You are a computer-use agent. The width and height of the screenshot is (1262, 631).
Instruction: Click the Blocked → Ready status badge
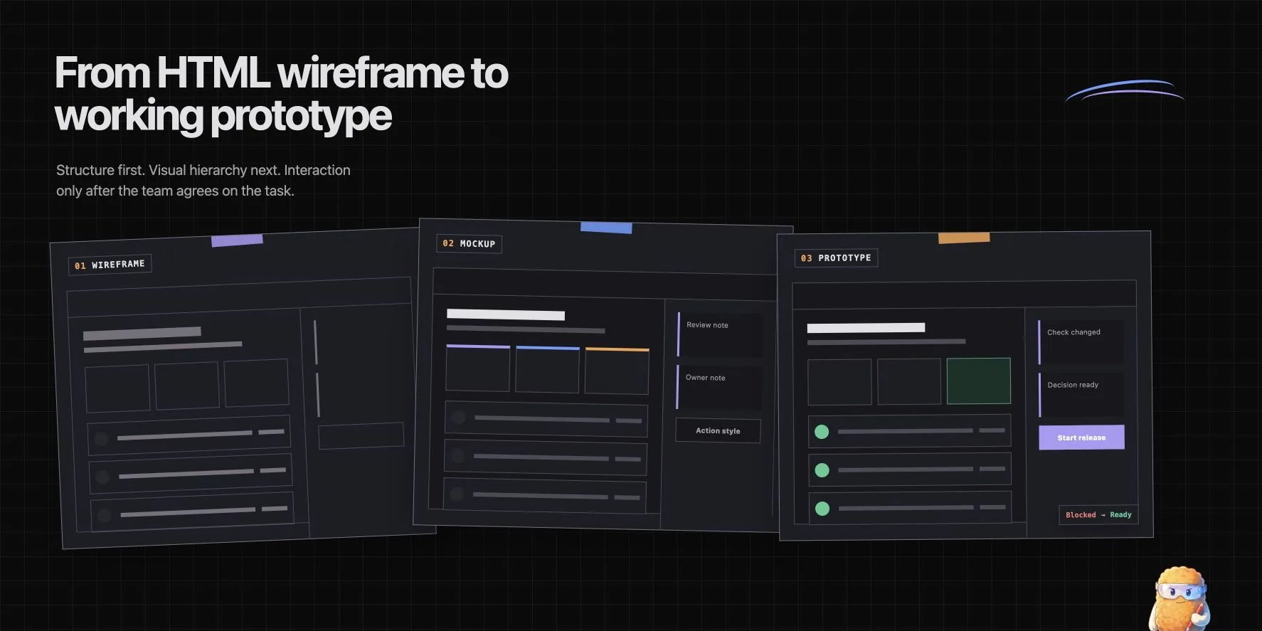pos(1098,514)
